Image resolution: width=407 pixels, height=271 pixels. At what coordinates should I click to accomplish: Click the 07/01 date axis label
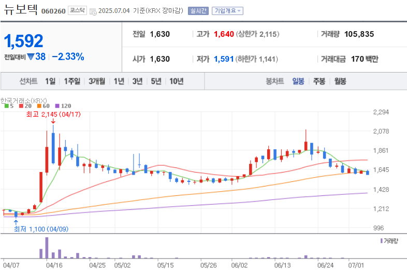click(356, 265)
